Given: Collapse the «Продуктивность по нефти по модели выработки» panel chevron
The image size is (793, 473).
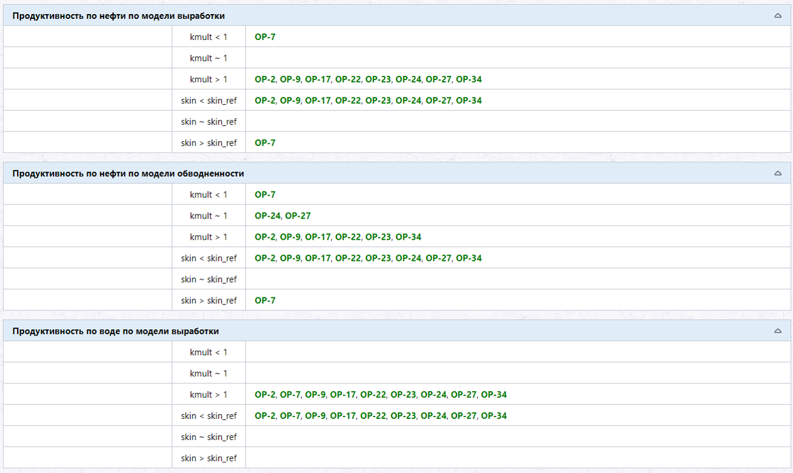Looking at the screenshot, I should 778,15.
